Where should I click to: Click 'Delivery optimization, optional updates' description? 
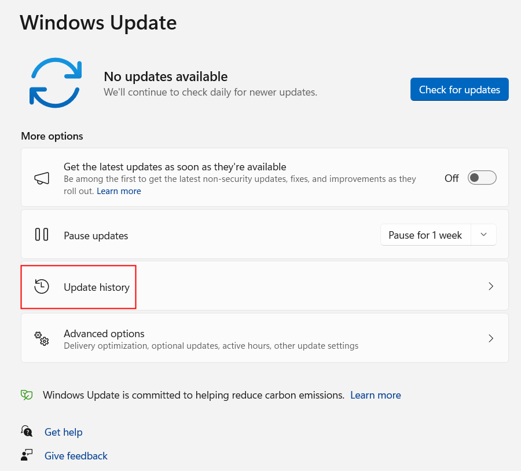coord(211,346)
